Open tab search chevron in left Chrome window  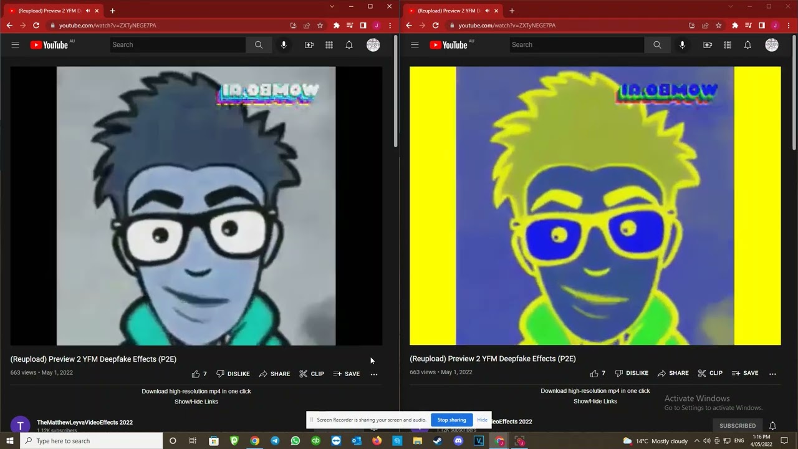332,6
